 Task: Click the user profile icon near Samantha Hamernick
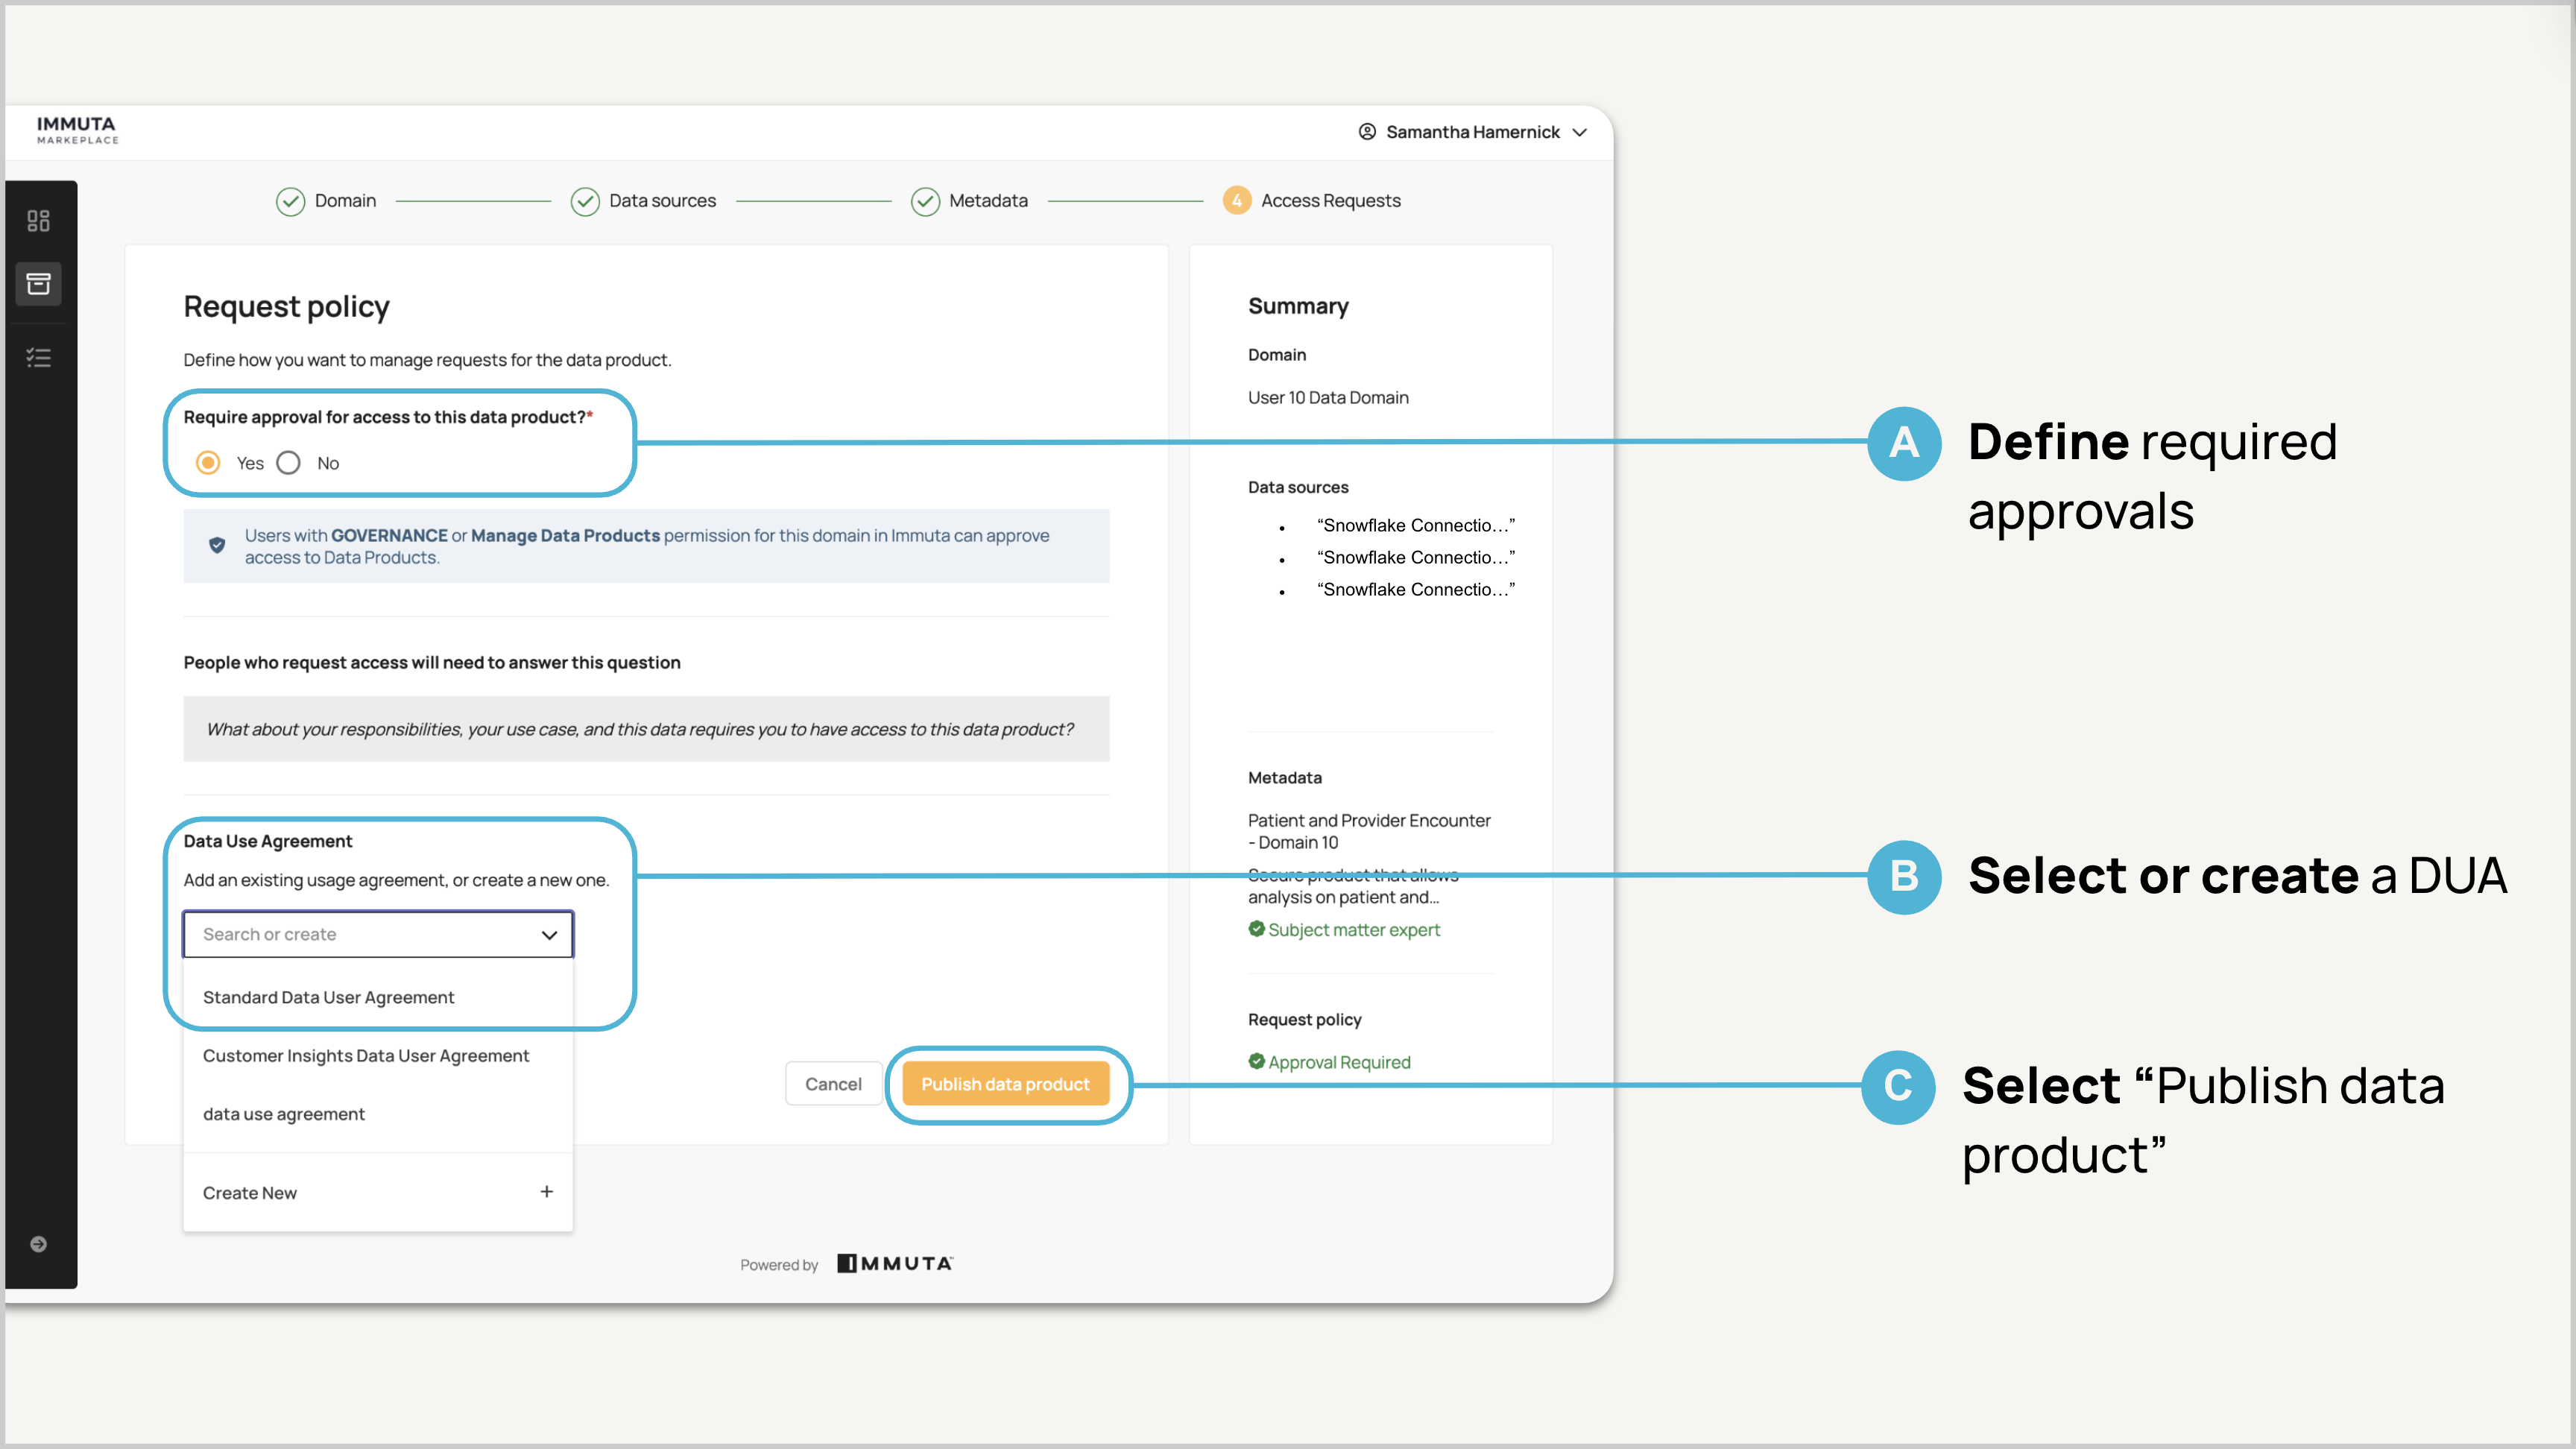click(1367, 132)
